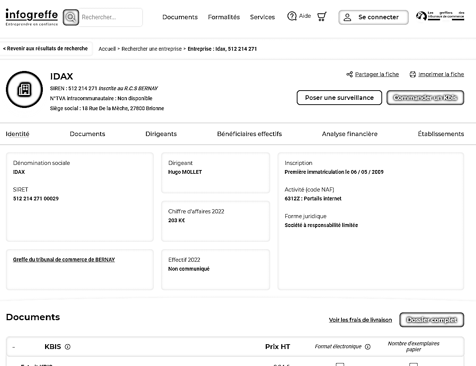Image resolution: width=476 pixels, height=366 pixels.
Task: Click Voir les frais de livraison
Action: (x=360, y=320)
